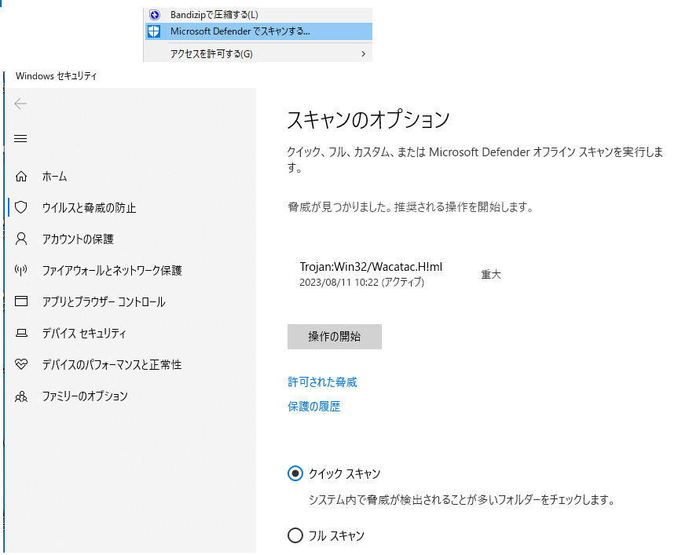Click the 重大 severity label
Screen dimensions: 689x555
[x=491, y=275]
